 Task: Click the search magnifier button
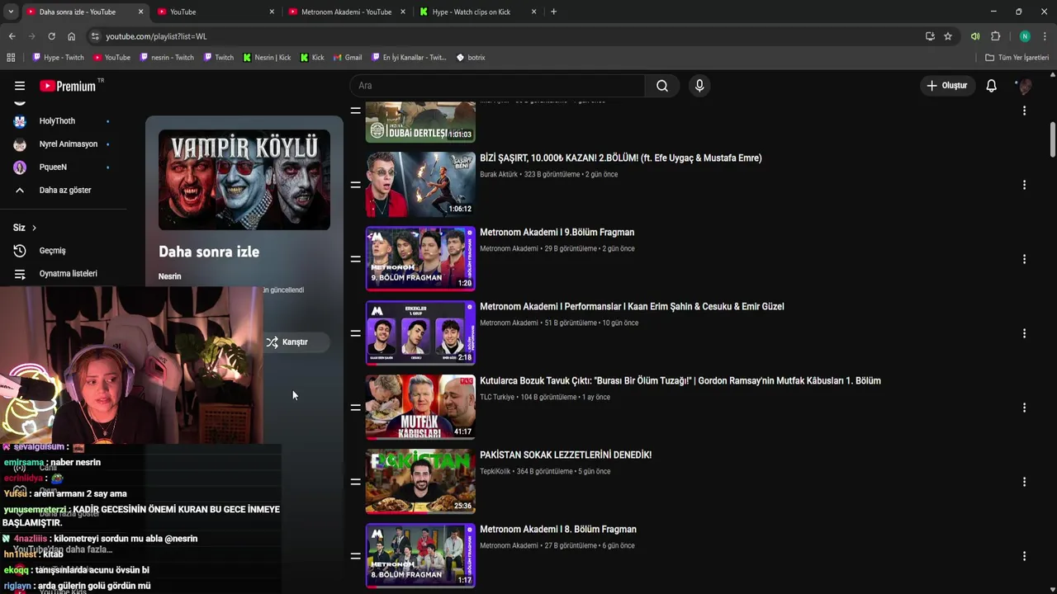point(662,86)
